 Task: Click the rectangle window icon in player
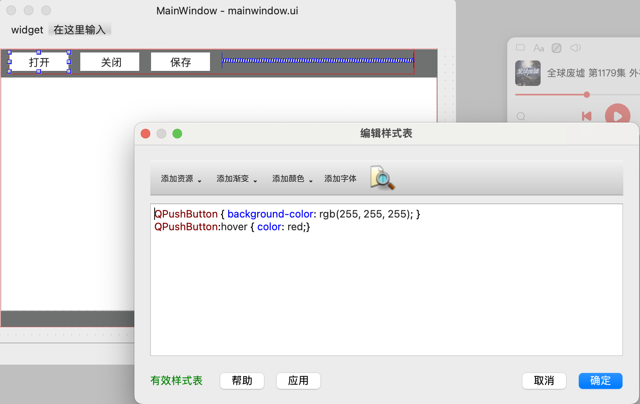(x=520, y=48)
